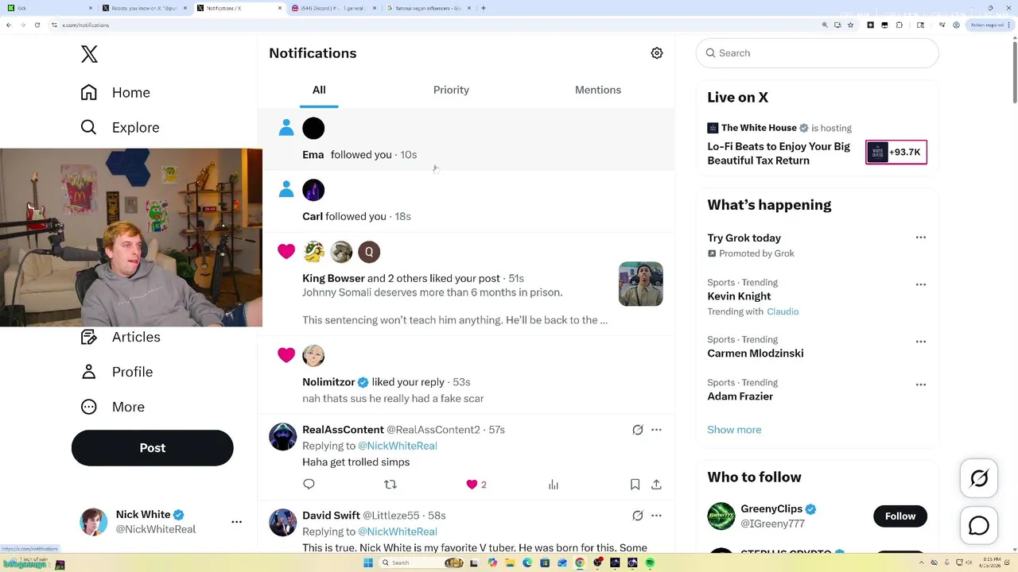The image size is (1018, 572).
Task: Open the @NickWhiteReal link in RealAssContent's reply
Action: click(398, 446)
